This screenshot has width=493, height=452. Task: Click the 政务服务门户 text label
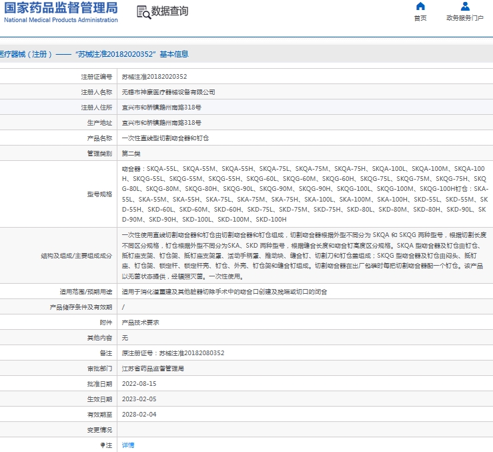465,18
